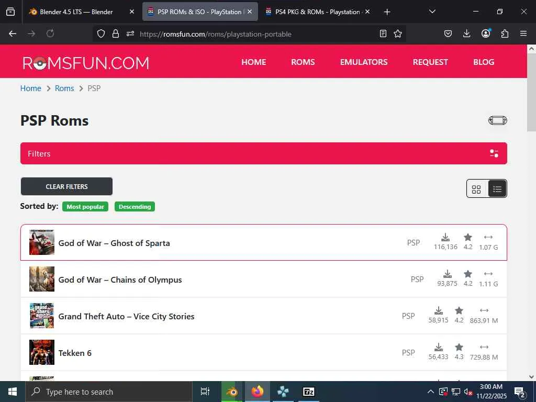Open the HOME navigation menu item
536x402 pixels.
coord(254,62)
